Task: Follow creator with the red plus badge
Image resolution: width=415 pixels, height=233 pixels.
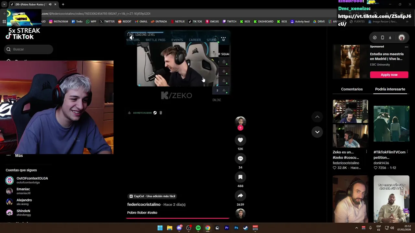Action: (x=240, y=128)
